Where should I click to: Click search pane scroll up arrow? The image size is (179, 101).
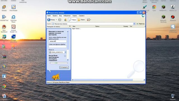click(x=68, y=32)
